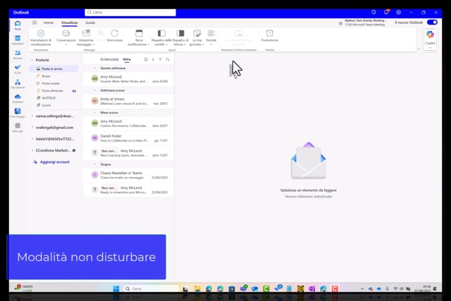Click the filter funnel icon in message list
Screen dimensions: 451x301
pyautogui.click(x=160, y=59)
